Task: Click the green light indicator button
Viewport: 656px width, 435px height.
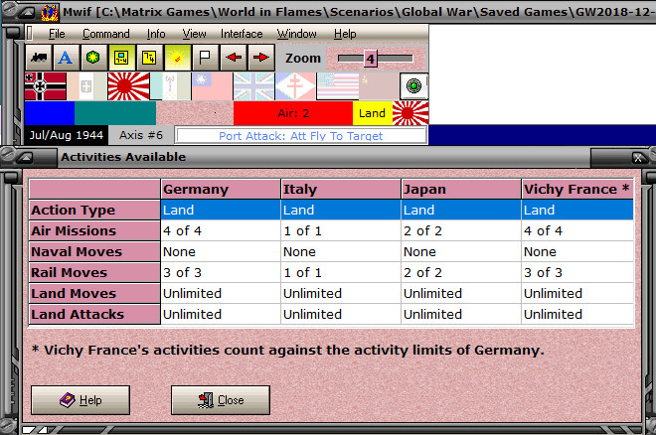Action: 413,86
